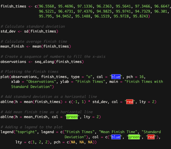Click the value 96.1519 in the vector

102,16
